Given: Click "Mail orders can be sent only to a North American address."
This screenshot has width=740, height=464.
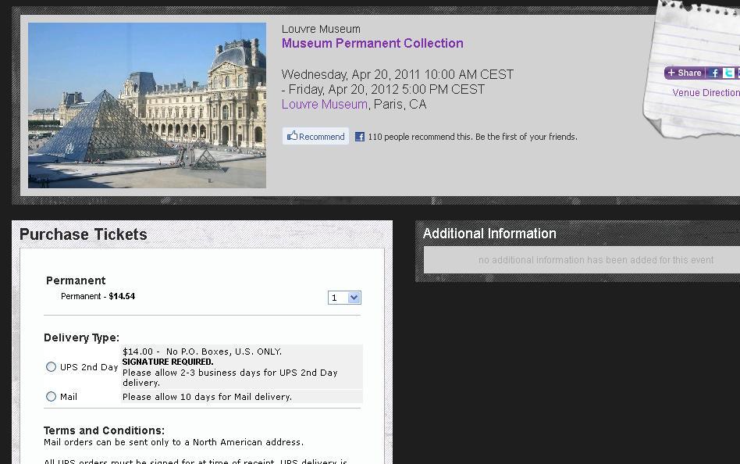Looking at the screenshot, I should coord(173,442).
